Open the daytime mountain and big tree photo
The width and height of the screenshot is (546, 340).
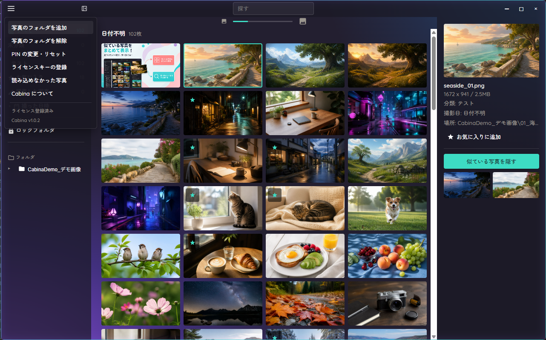point(305,65)
